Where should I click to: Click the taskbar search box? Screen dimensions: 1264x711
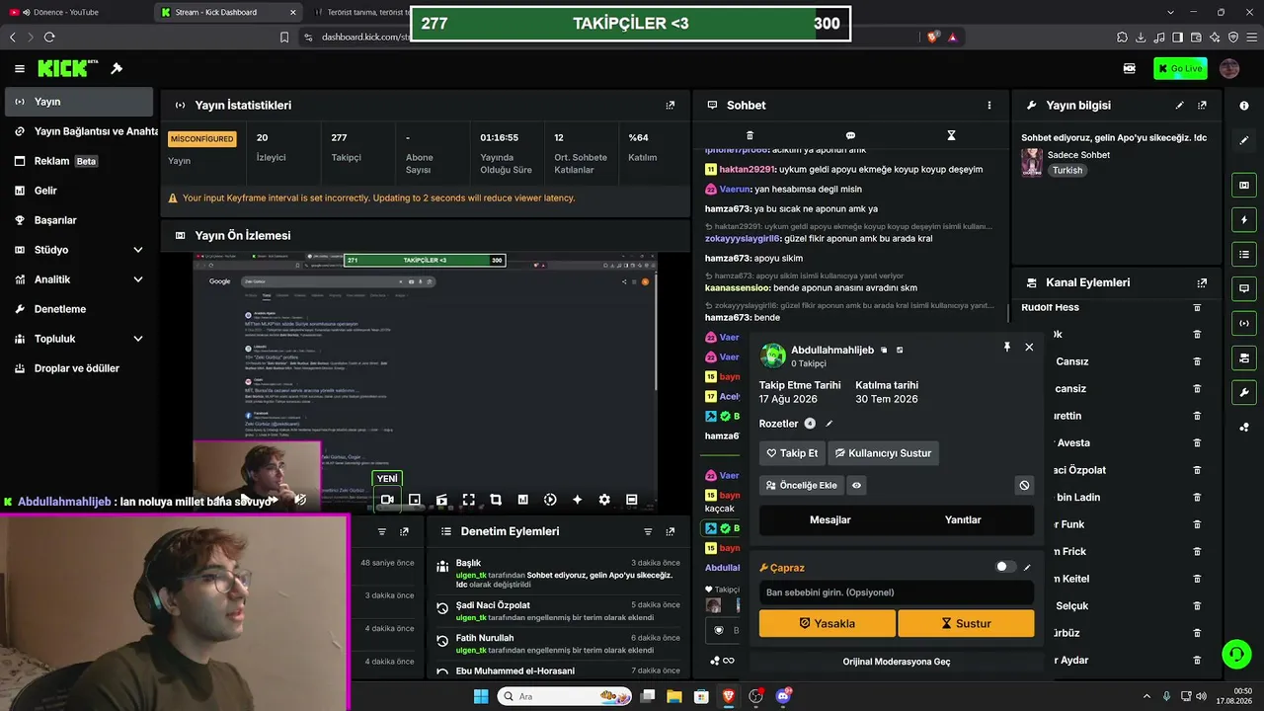coord(564,696)
